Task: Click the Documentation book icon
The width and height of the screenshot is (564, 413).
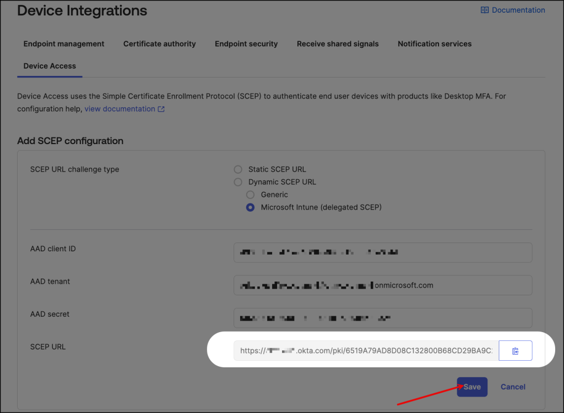Action: (485, 10)
